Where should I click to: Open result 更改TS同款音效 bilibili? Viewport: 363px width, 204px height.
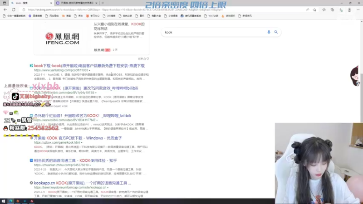pyautogui.click(x=86, y=88)
